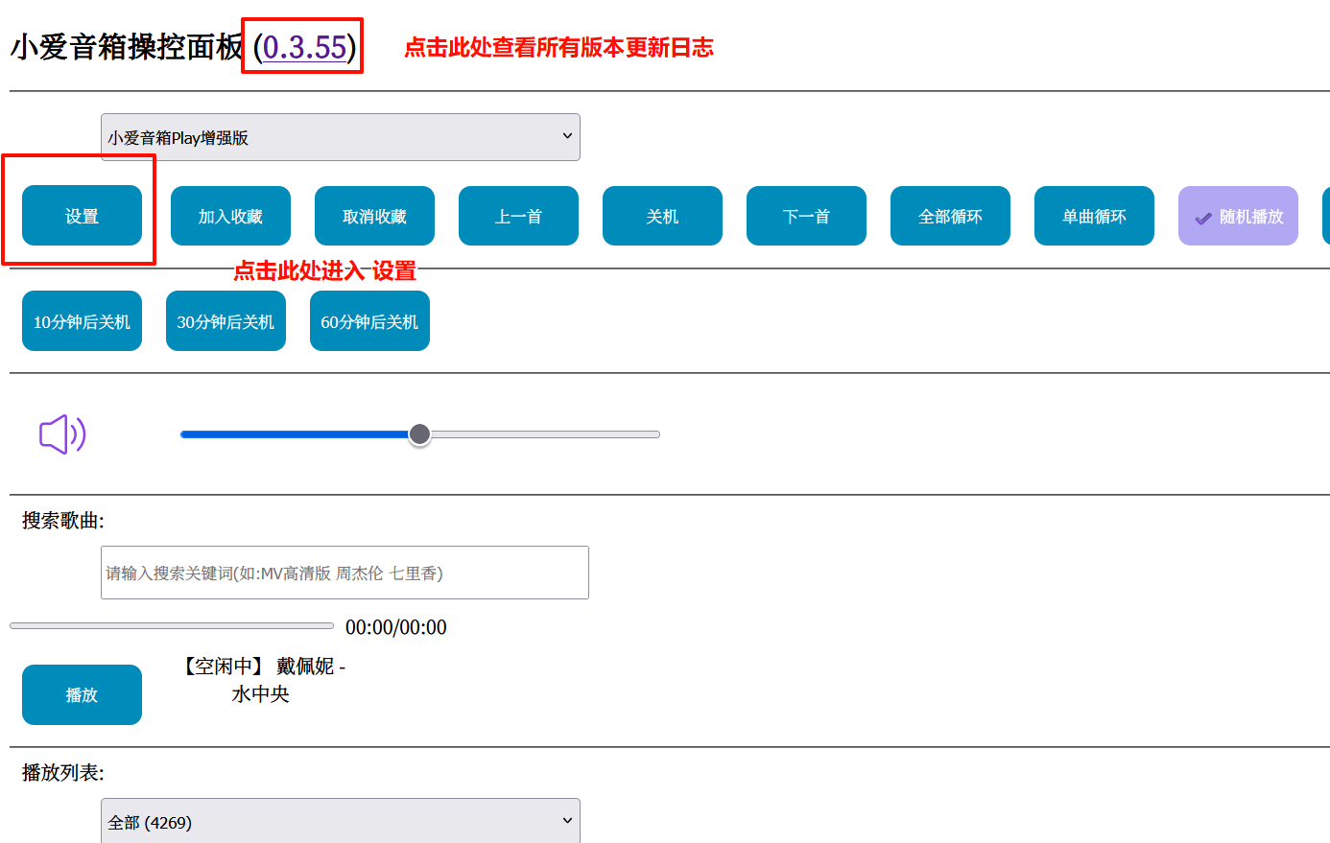Set 30分钟后关机 sleep timer
This screenshot has height=843, width=1330.
coord(226,321)
